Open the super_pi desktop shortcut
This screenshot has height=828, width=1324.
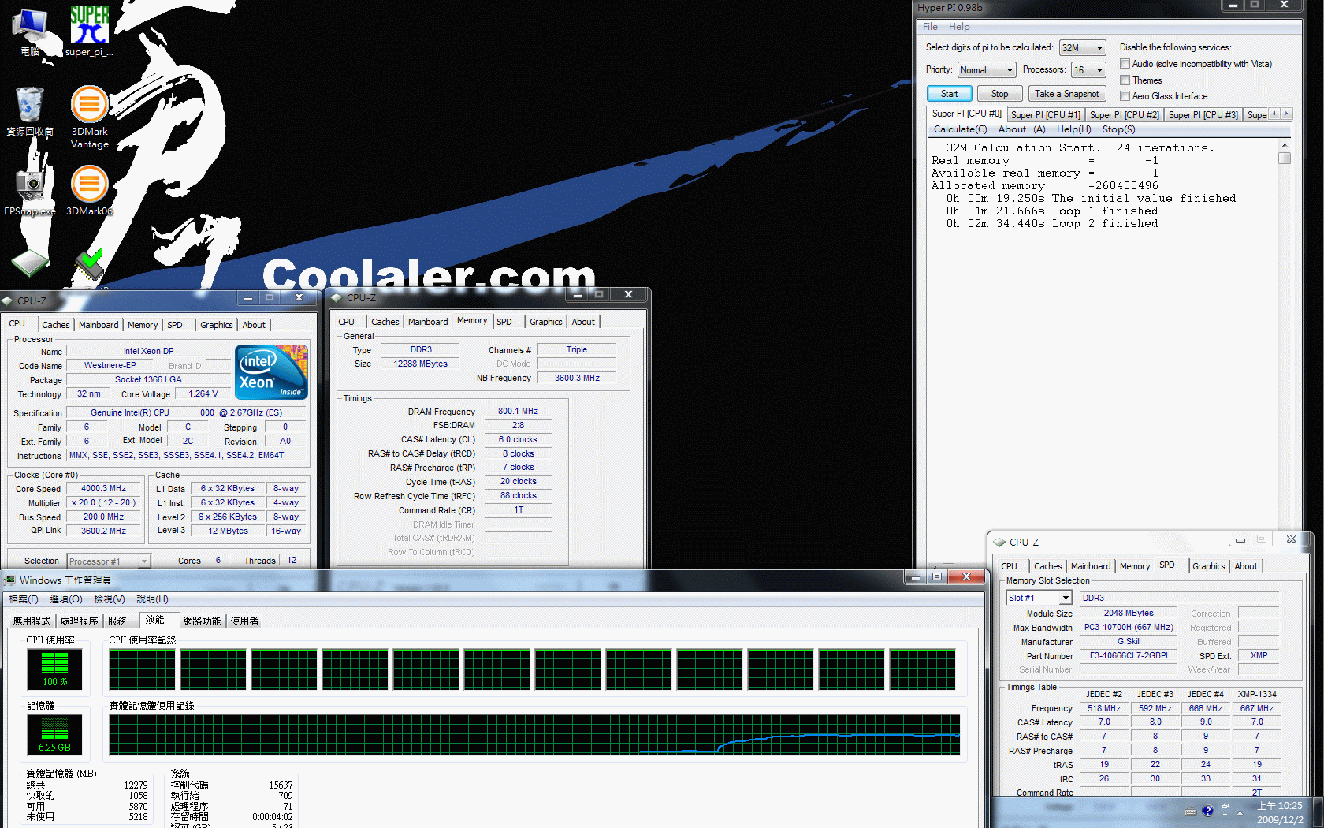(89, 32)
